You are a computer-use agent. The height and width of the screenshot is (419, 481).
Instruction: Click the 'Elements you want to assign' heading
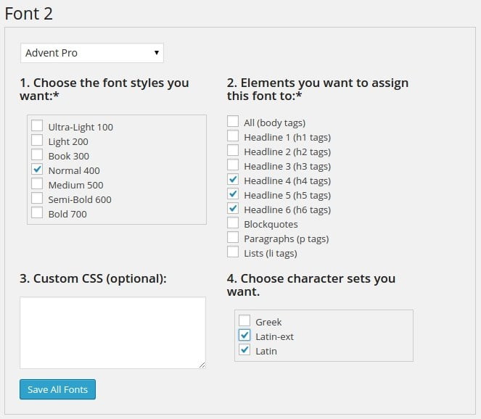pos(318,89)
